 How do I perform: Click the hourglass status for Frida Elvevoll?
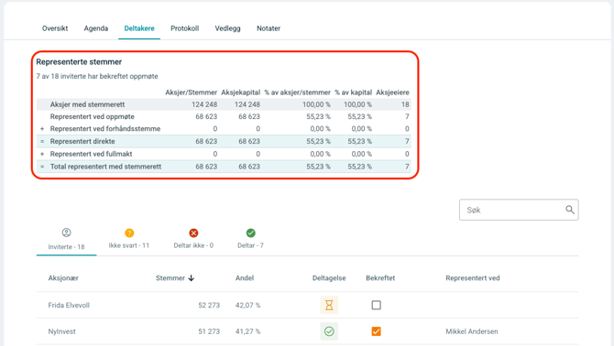329,305
